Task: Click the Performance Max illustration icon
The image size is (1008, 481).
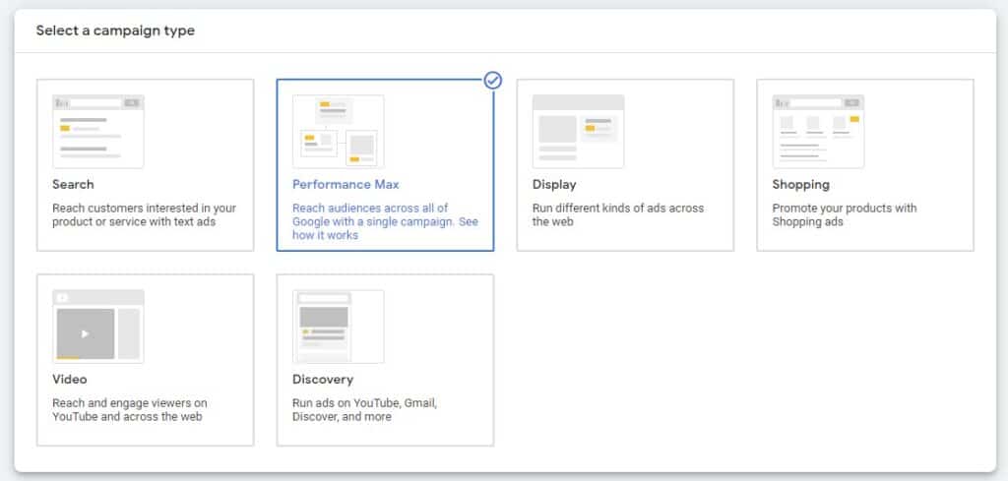Action: pos(339,132)
